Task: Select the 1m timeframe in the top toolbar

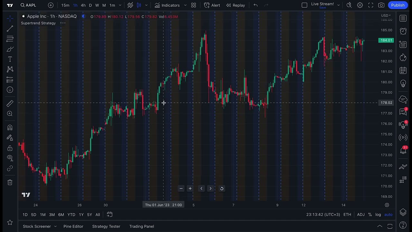Action: 112,5
